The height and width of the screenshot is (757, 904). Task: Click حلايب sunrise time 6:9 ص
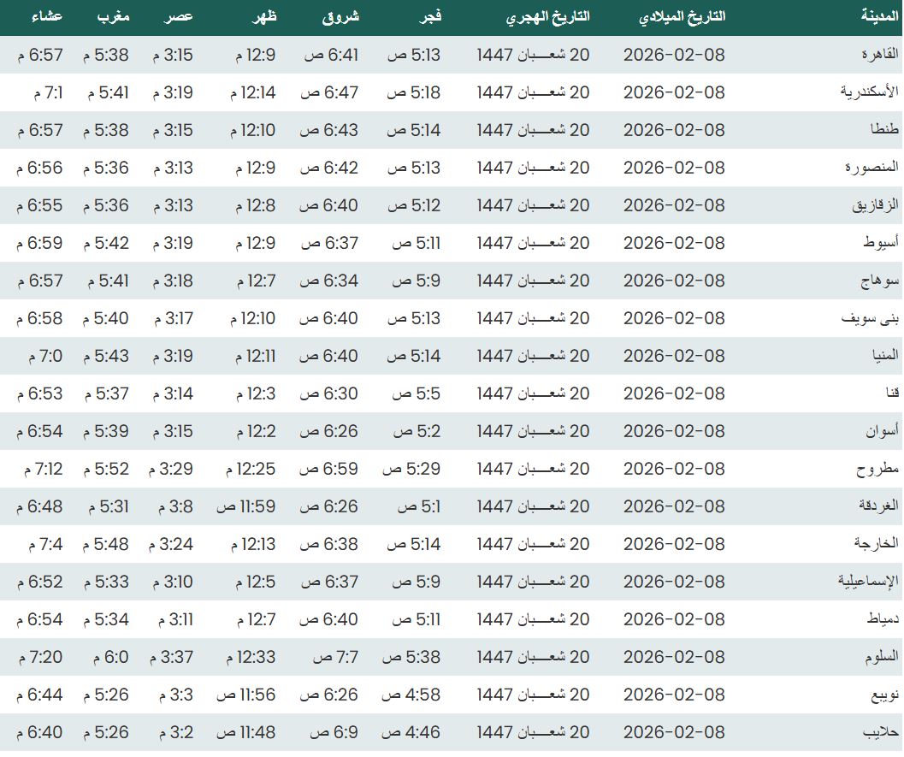pyautogui.click(x=334, y=732)
